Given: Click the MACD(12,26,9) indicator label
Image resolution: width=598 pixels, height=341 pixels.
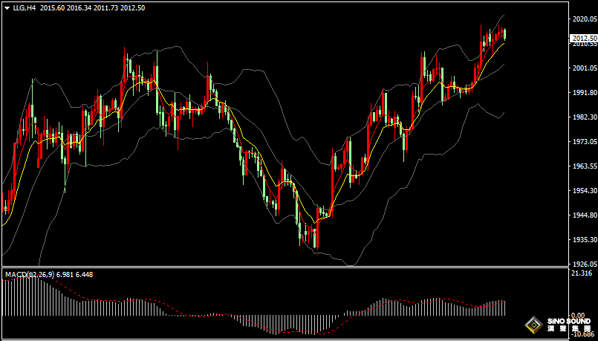Looking at the screenshot, I should point(28,275).
